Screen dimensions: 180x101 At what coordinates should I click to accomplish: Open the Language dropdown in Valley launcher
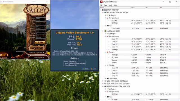[x=40, y=18]
